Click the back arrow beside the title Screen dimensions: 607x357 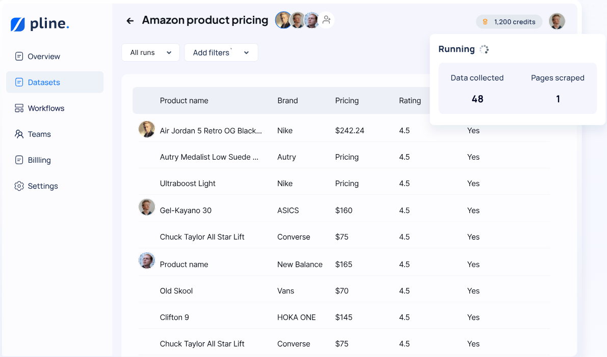tap(130, 21)
